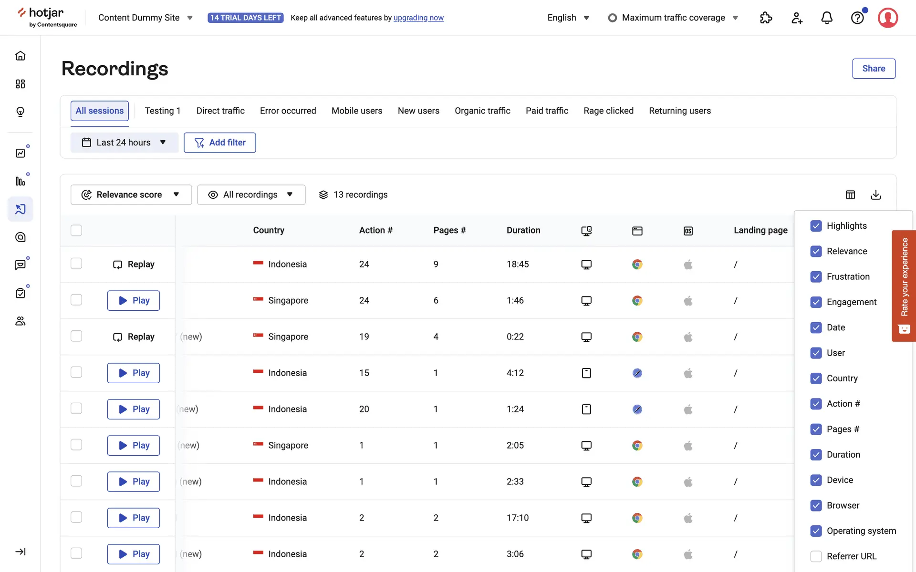The width and height of the screenshot is (916, 572).
Task: Open the Highlights lightbulb icon in sidebar
Action: pyautogui.click(x=20, y=112)
